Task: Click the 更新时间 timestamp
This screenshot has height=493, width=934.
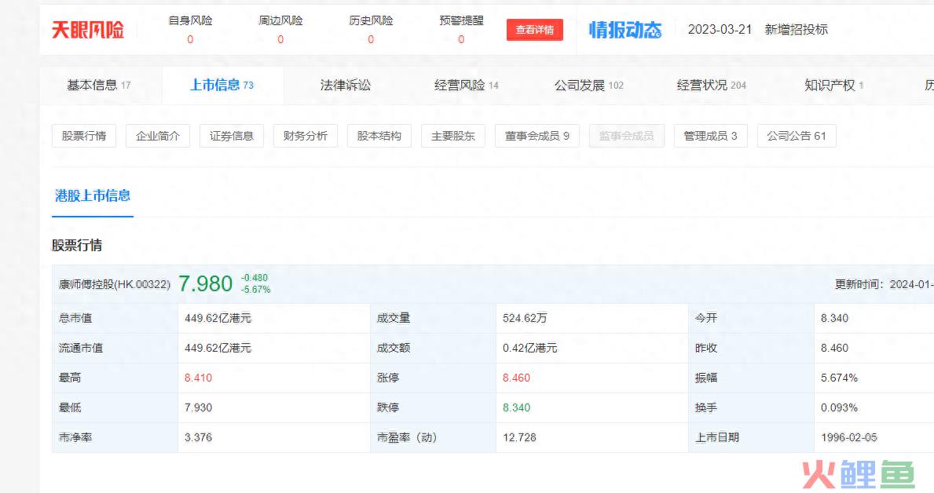Action: click(x=884, y=285)
